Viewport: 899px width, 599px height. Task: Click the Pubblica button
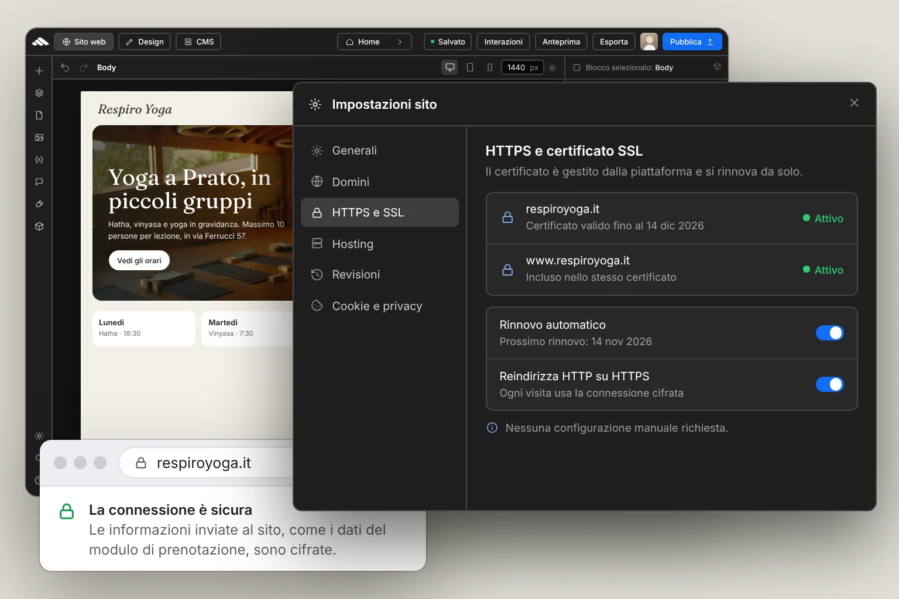(692, 42)
